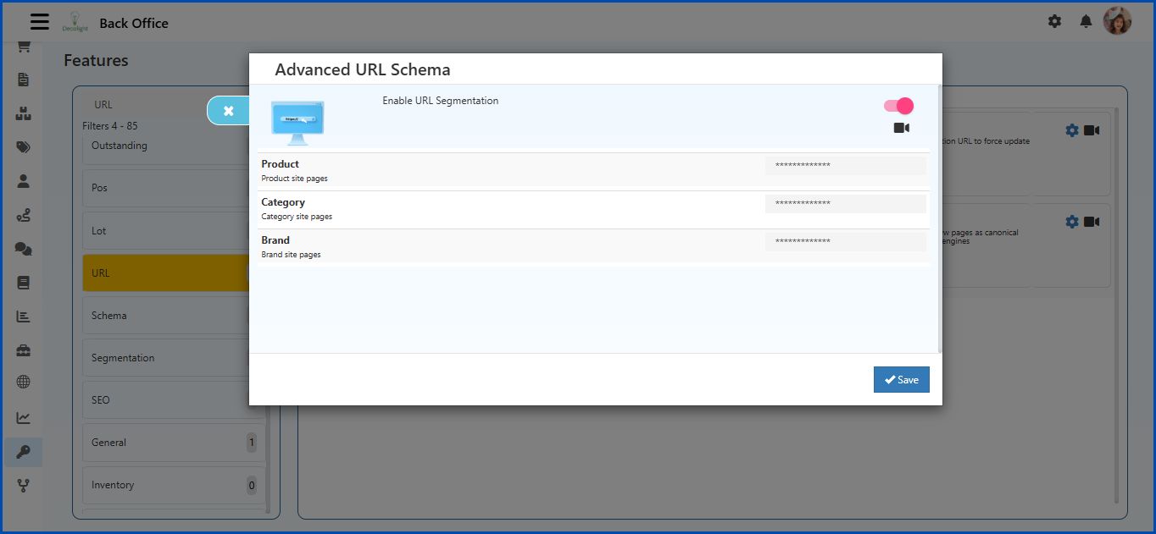Viewport: 1156px width, 534px height.
Task: Open the briefcase section in the sidebar
Action: [23, 350]
